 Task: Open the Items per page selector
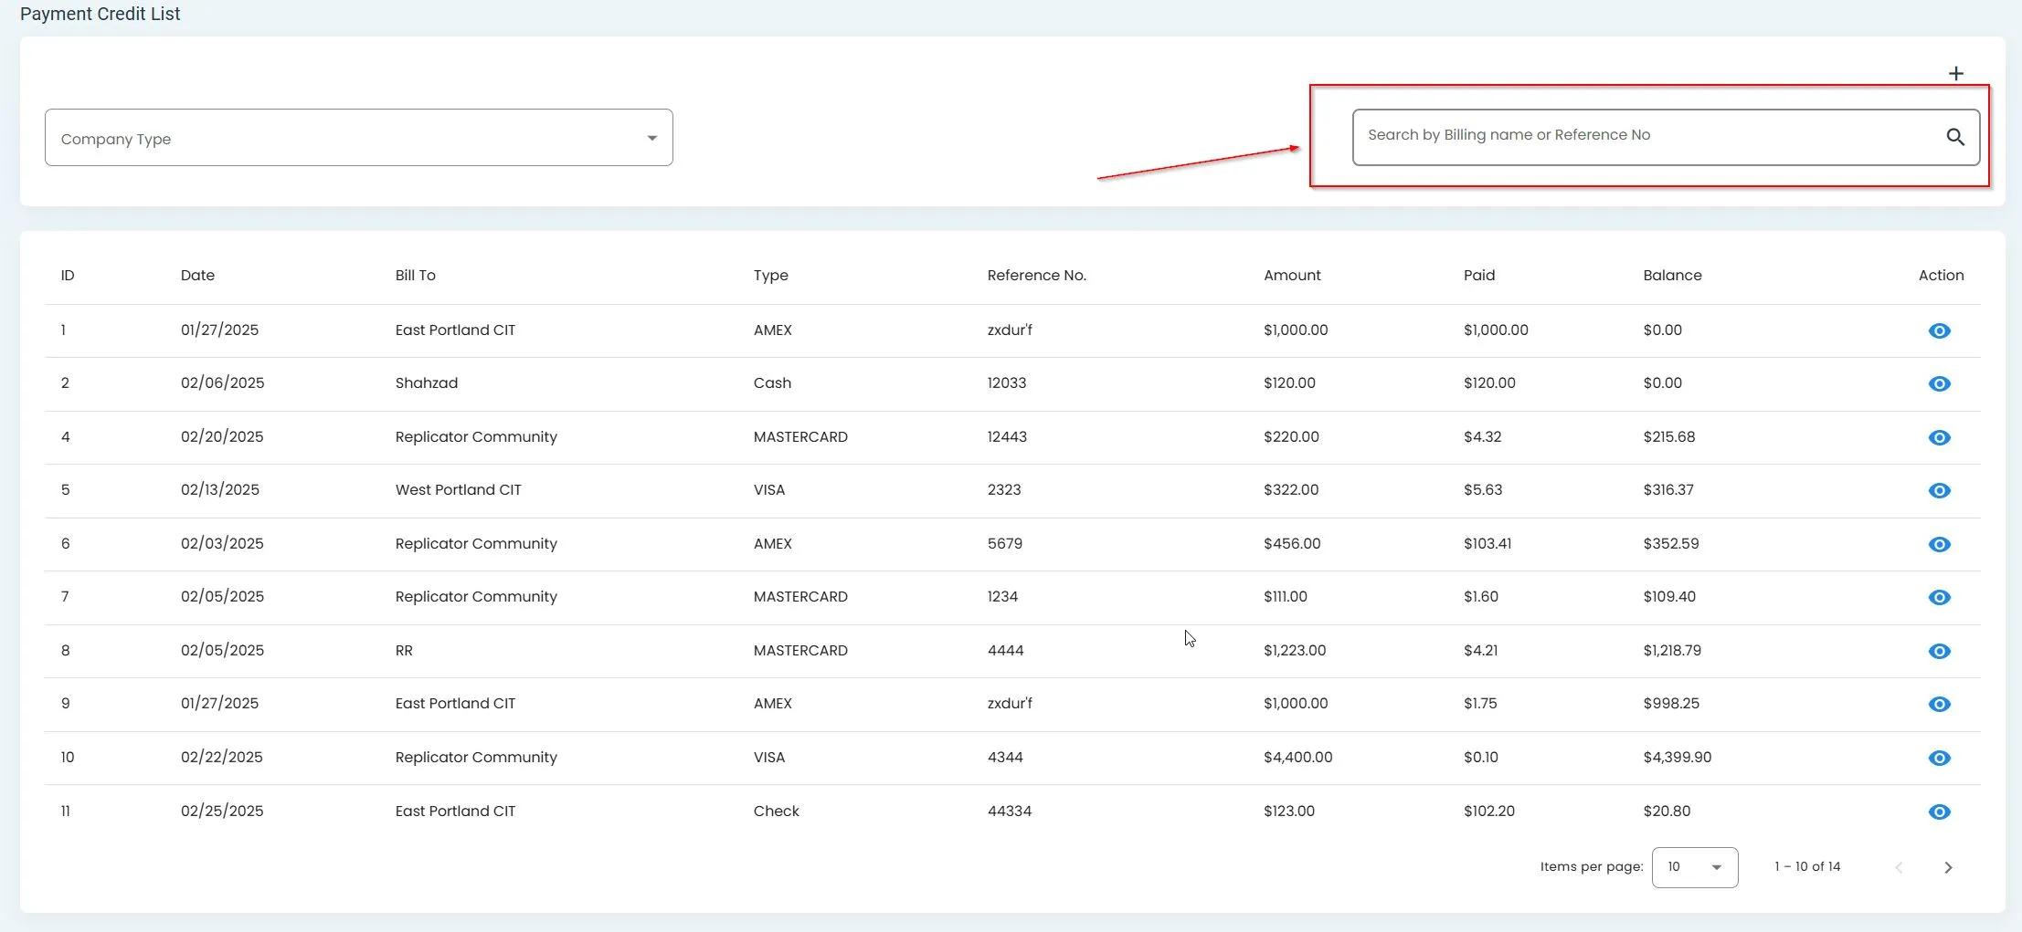point(1694,867)
